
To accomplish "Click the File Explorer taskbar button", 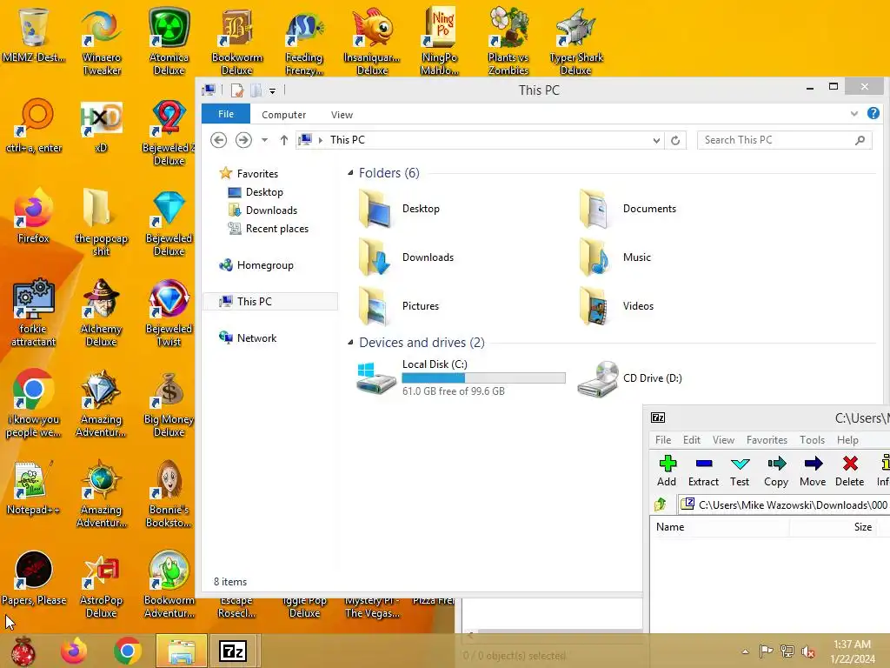I will point(182,651).
